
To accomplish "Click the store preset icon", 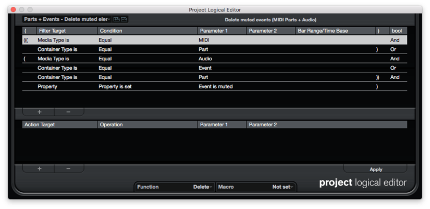I will [x=117, y=19].
